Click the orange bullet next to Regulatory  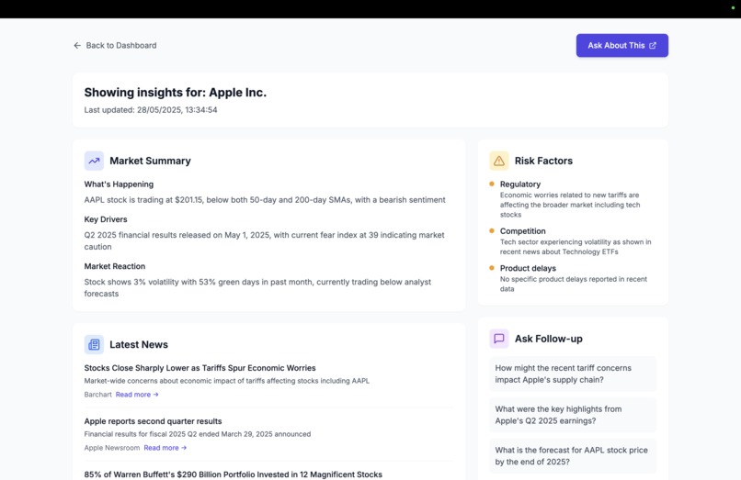click(x=492, y=184)
